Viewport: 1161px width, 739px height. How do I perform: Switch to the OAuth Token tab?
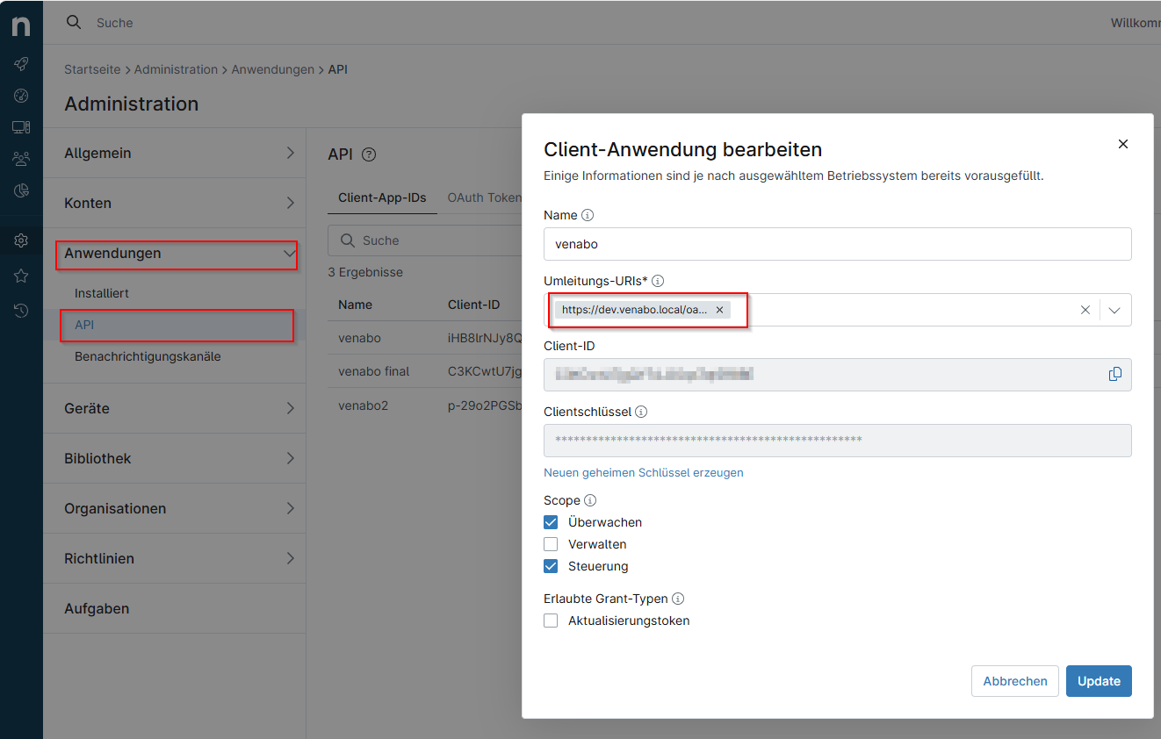pyautogui.click(x=485, y=197)
